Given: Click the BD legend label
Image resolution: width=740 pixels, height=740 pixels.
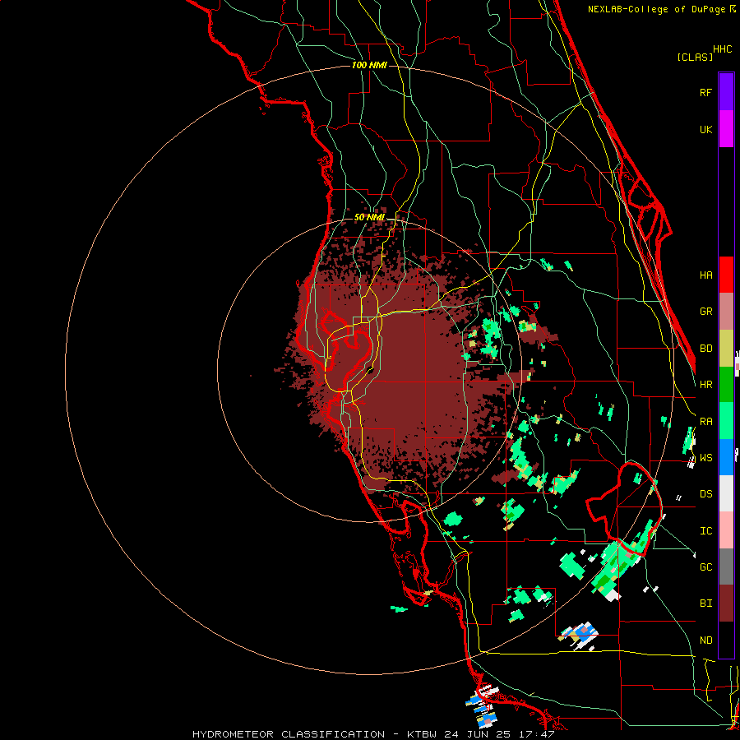Looking at the screenshot, I should (705, 349).
